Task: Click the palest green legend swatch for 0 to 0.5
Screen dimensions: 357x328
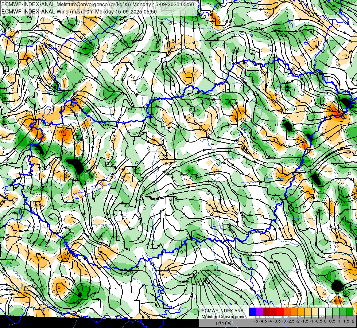Action: (x=329, y=312)
